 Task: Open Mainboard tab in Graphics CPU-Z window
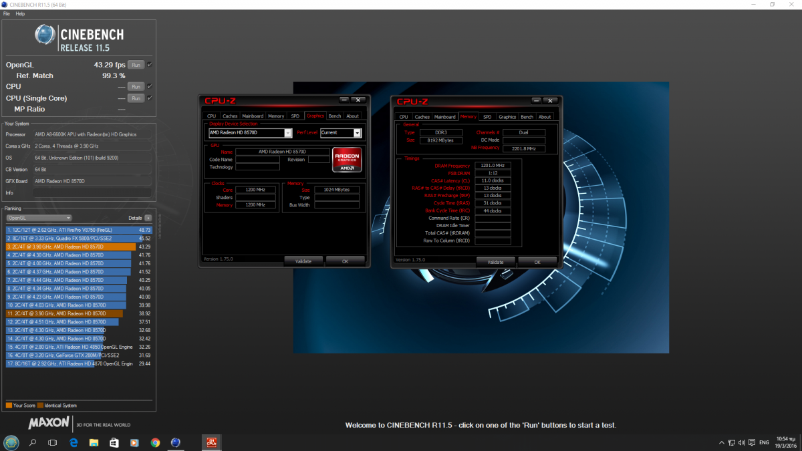click(253, 116)
